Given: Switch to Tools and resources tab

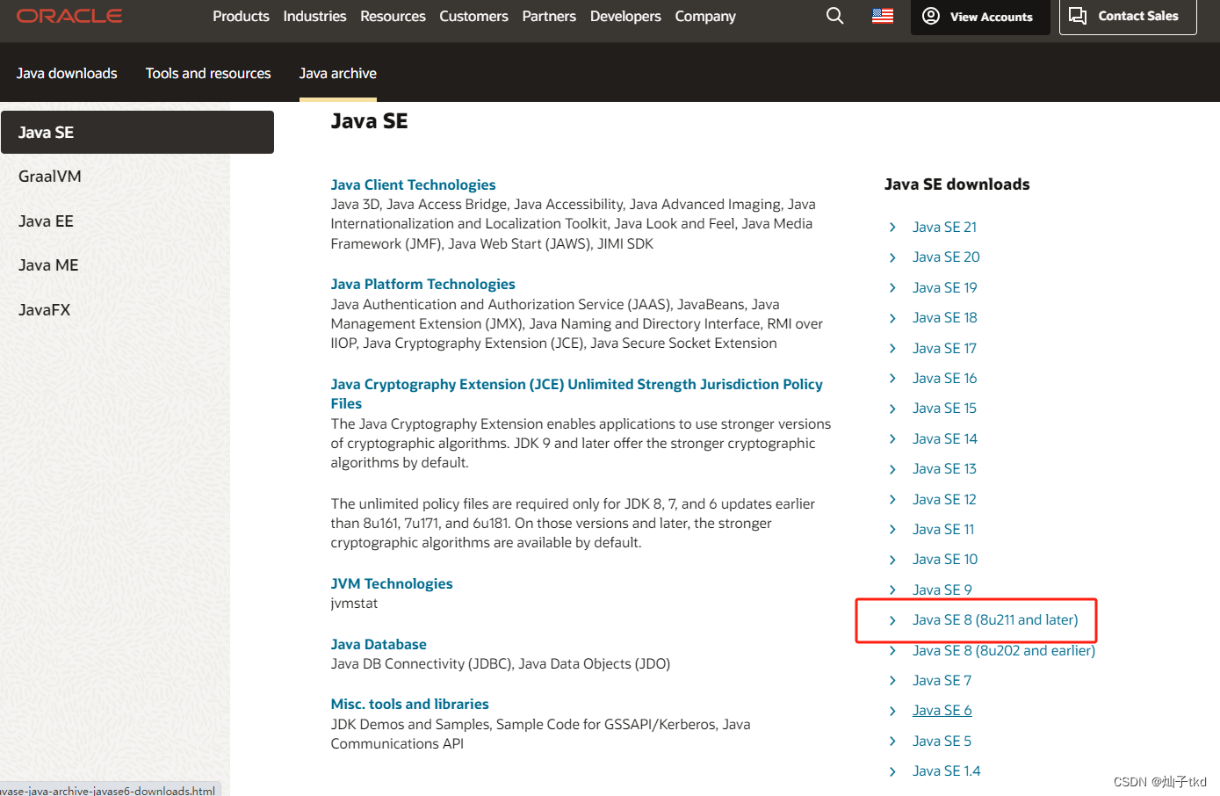Looking at the screenshot, I should [x=208, y=73].
